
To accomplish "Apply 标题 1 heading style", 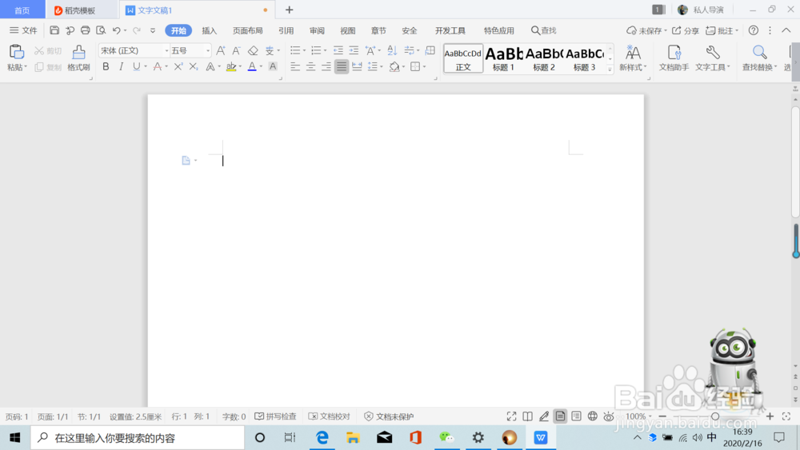I will (x=503, y=58).
